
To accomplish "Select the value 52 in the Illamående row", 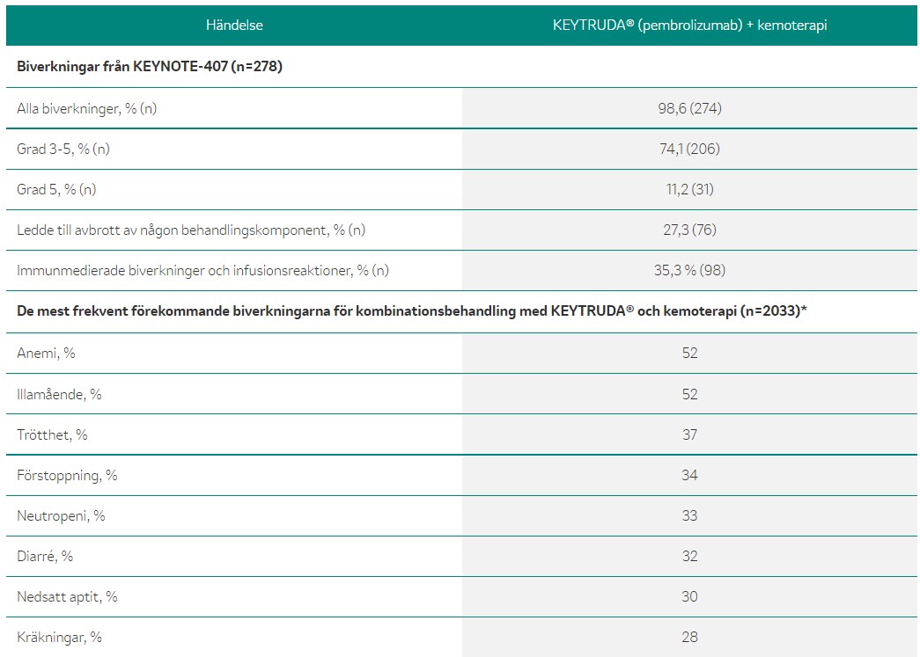I will click(689, 394).
